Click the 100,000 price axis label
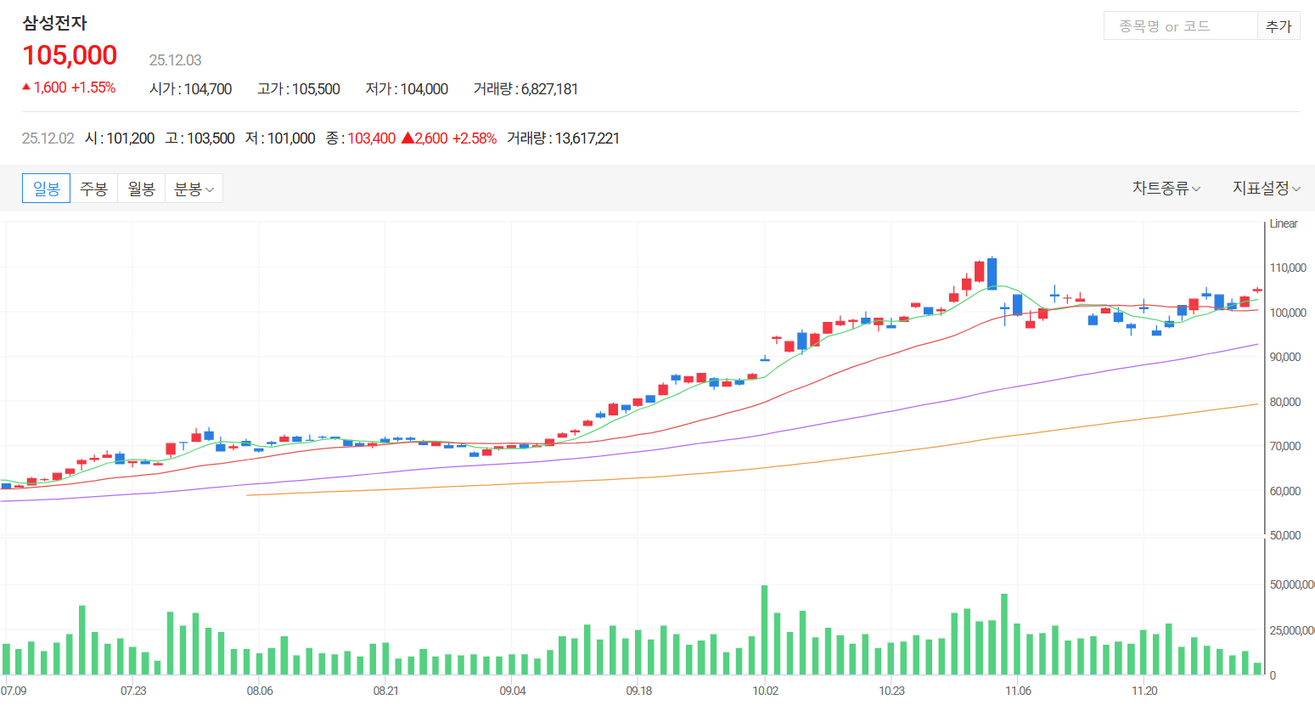 [1287, 313]
